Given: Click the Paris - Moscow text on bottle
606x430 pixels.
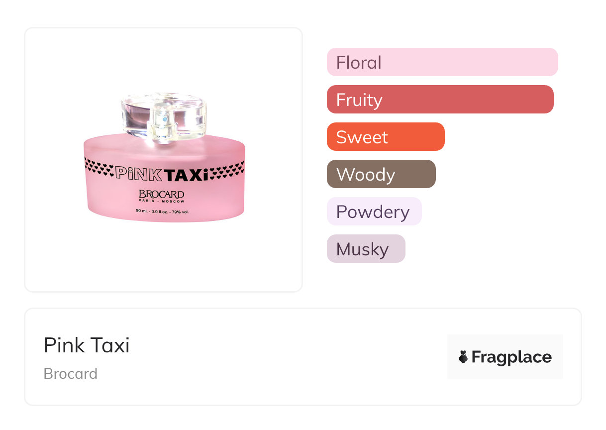Looking at the screenshot, I should point(161,202).
